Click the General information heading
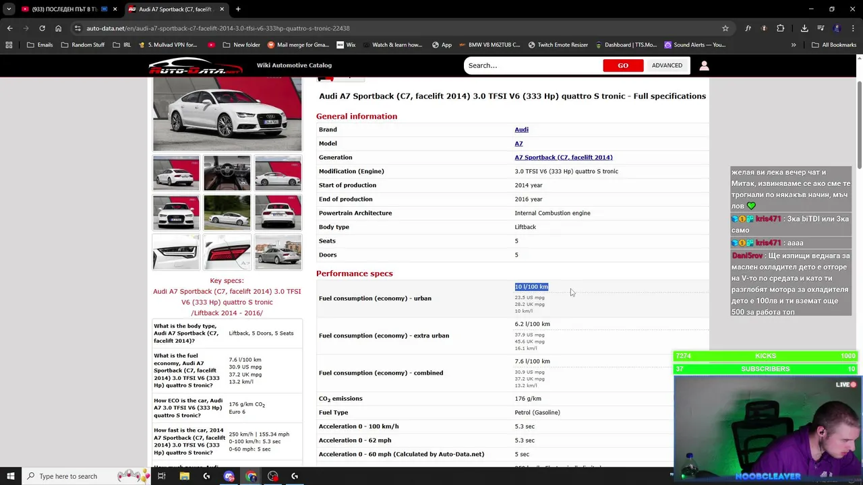 [x=357, y=117]
